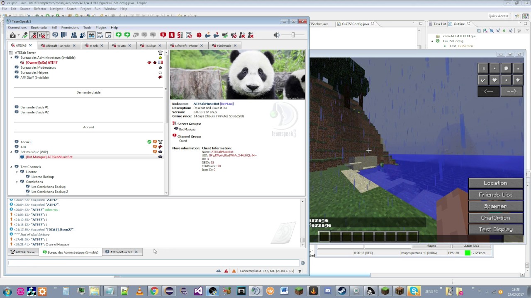Click the first green plus icon in TeamSpeak toolbar
531x298 pixels.
coord(119,35)
